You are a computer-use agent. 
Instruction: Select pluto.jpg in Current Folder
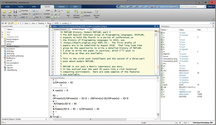point(10,51)
